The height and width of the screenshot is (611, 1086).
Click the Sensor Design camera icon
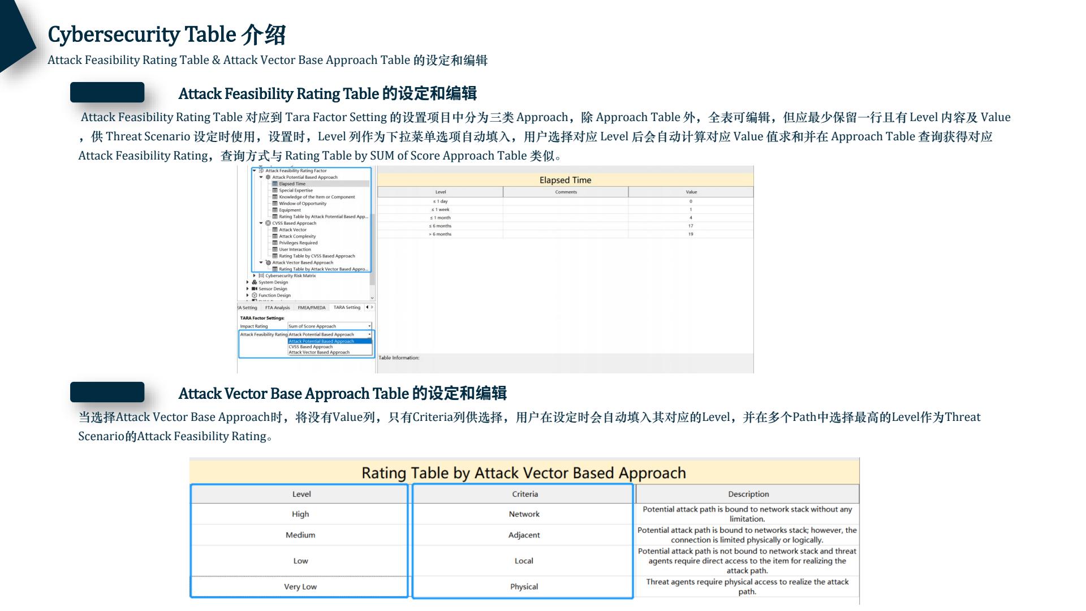(x=255, y=289)
